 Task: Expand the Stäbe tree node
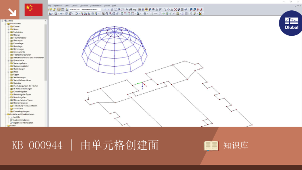[x=8, y=72]
